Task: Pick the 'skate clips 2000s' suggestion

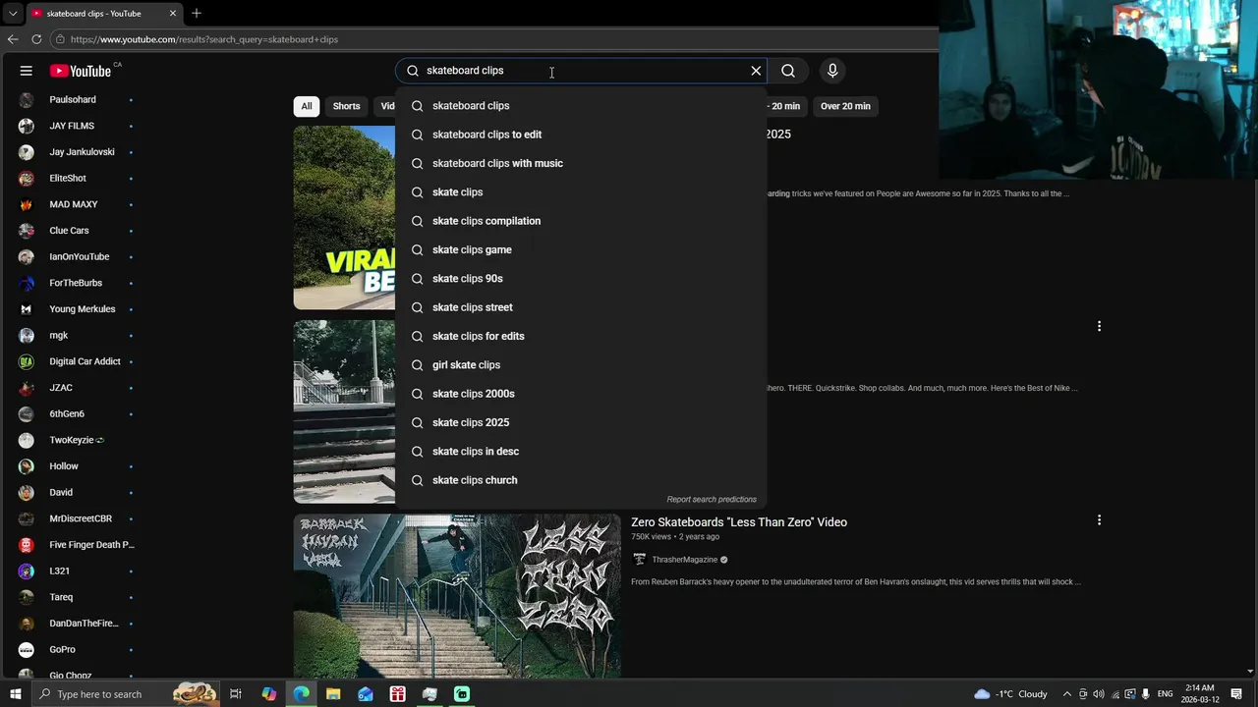Action: (x=581, y=394)
